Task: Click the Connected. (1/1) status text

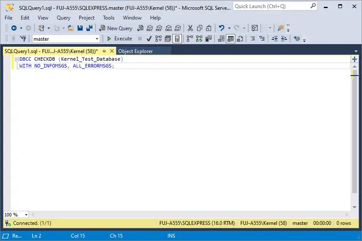Action: pos(32,223)
